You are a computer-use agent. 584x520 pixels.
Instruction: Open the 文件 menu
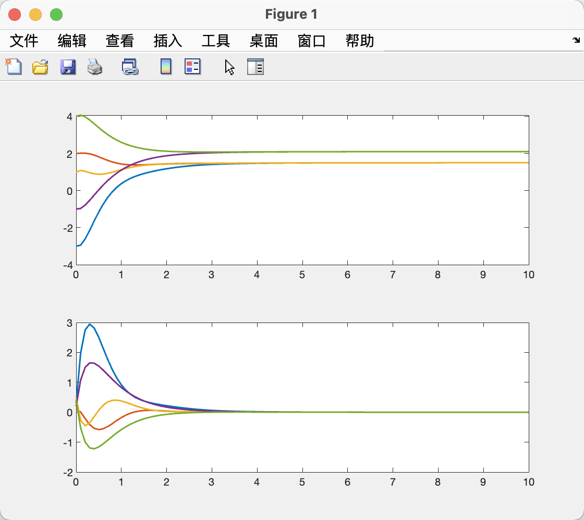tap(24, 41)
